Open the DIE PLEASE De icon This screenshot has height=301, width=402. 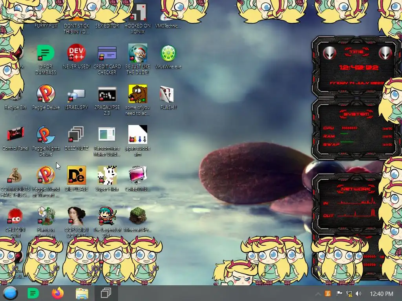[x=76, y=175]
